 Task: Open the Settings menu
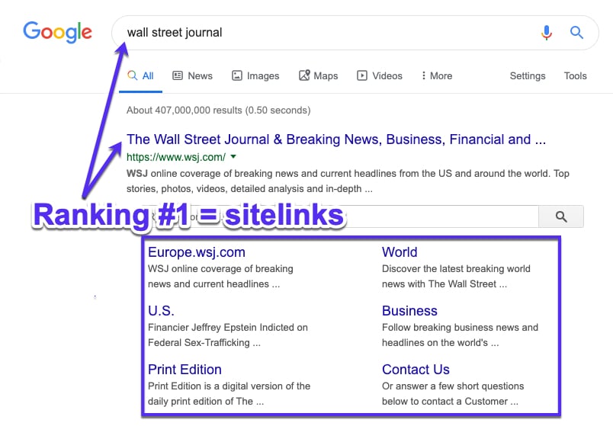[527, 75]
